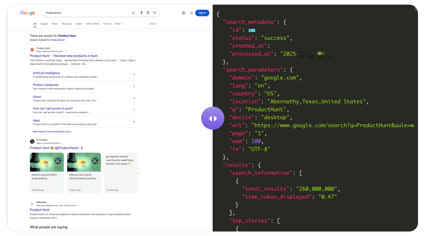Open the Artificial Intelligence sitelink
424x236 pixels.
tap(46, 73)
